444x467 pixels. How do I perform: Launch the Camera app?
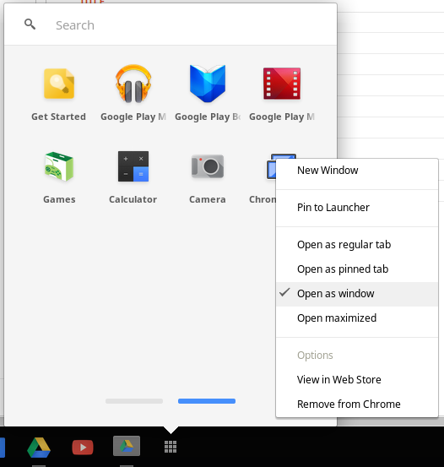pos(208,166)
